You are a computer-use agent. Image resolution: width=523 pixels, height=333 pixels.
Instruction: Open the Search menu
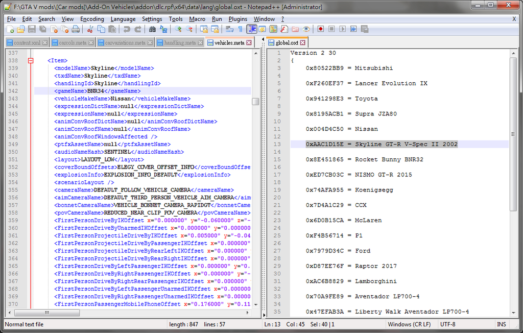click(x=46, y=19)
